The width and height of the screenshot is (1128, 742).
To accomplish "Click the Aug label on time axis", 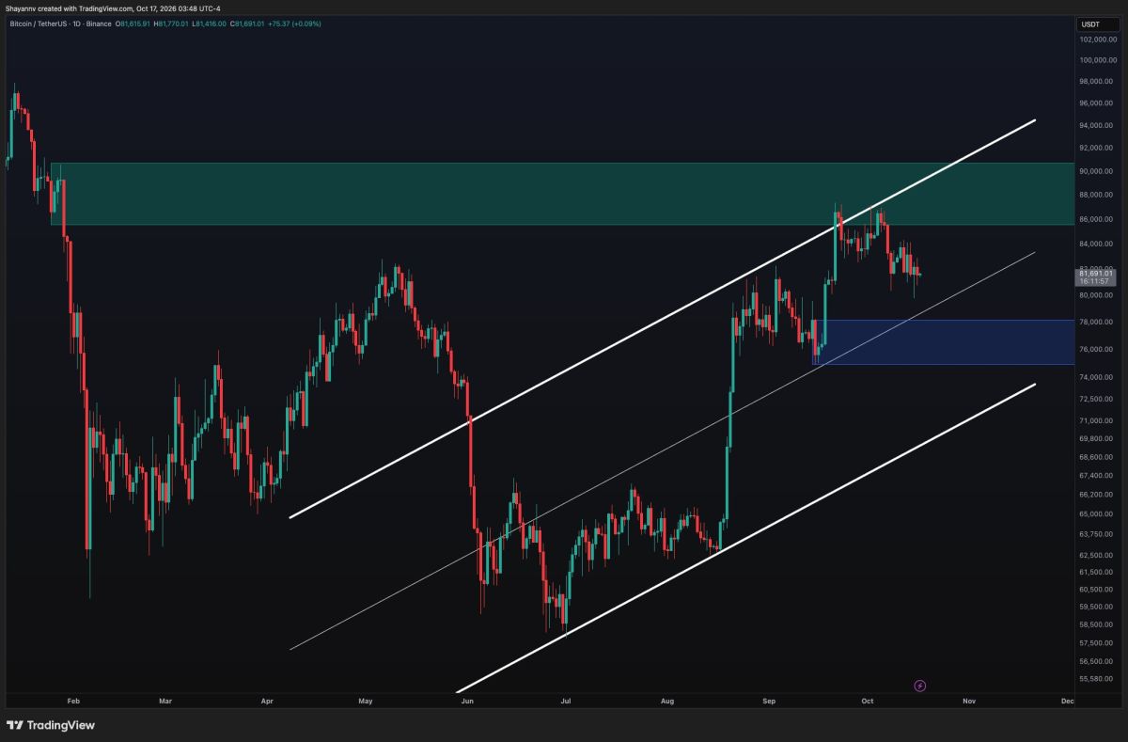I will [x=667, y=701].
